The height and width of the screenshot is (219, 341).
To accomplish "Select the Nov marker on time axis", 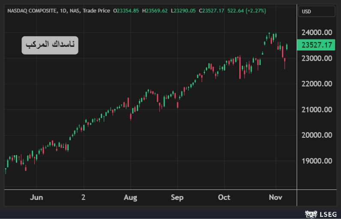I will (275, 197).
